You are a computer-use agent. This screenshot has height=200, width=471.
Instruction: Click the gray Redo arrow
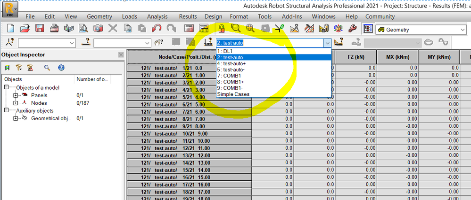pos(171,29)
